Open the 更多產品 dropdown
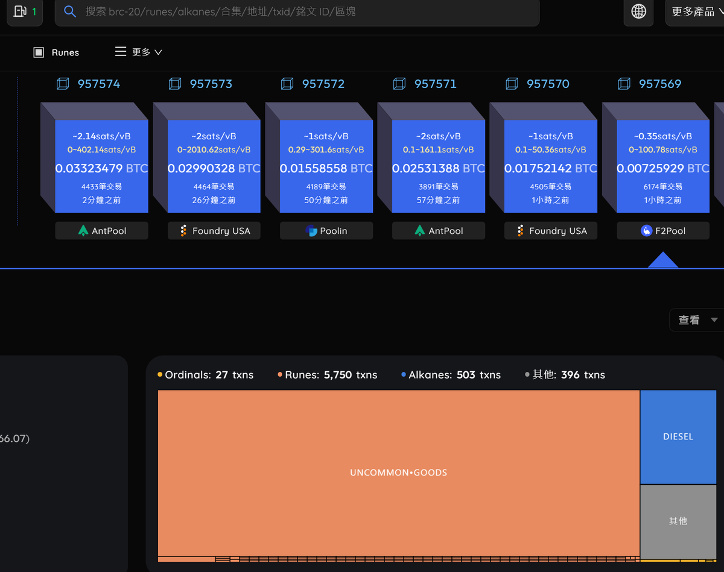This screenshot has height=572, width=724. (x=694, y=11)
